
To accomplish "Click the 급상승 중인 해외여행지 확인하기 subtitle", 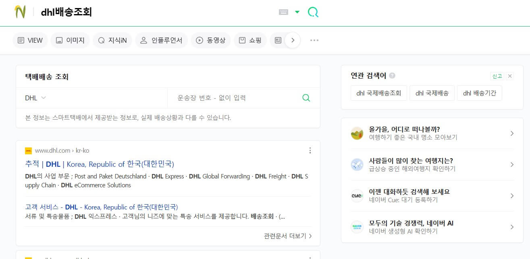I will pos(412,169).
